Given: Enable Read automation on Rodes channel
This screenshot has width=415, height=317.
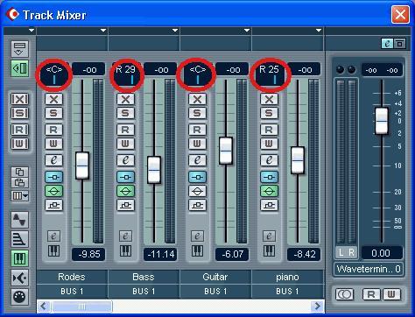Looking at the screenshot, I should (53, 130).
